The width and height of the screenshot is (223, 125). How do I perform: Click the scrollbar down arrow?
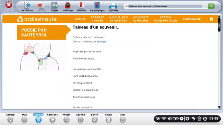(219, 107)
